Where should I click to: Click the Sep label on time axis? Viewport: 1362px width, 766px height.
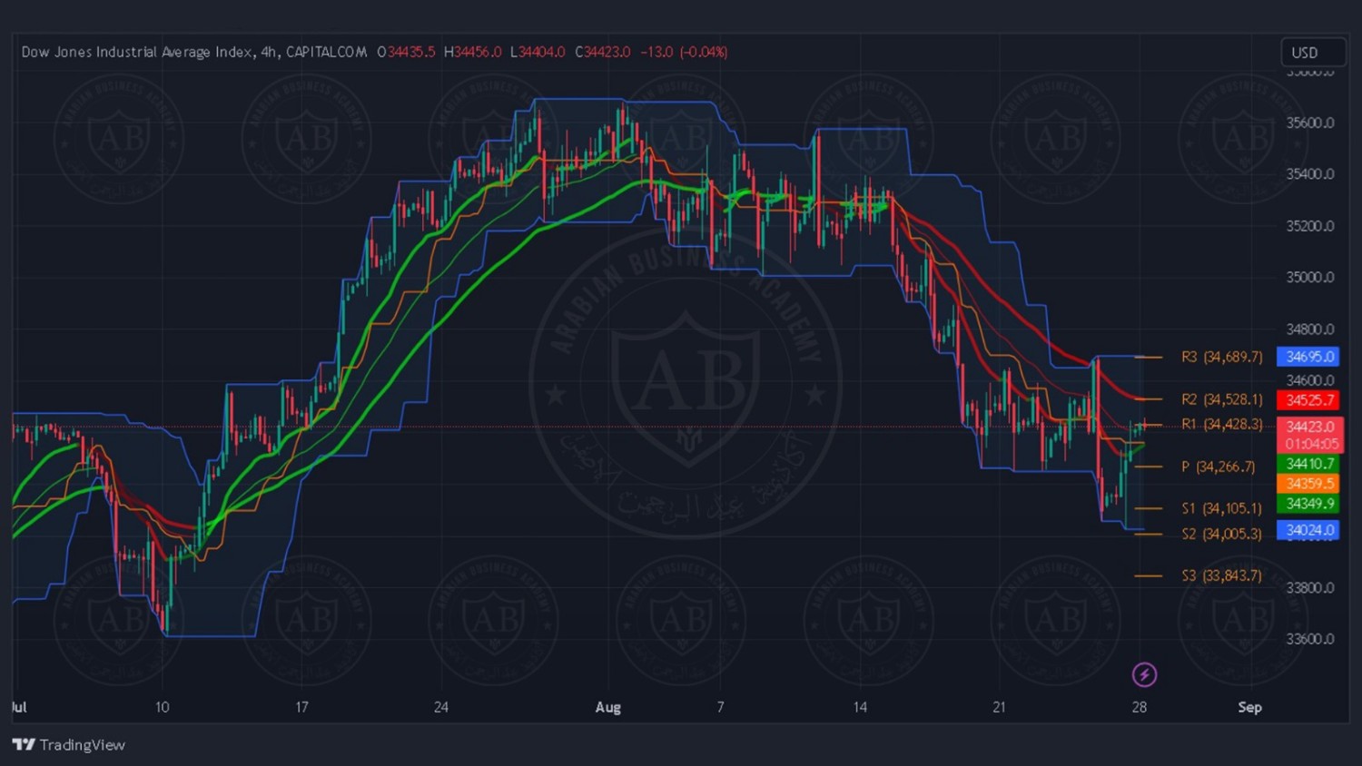pyautogui.click(x=1249, y=707)
